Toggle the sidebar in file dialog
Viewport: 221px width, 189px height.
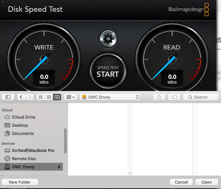(x=8, y=97)
